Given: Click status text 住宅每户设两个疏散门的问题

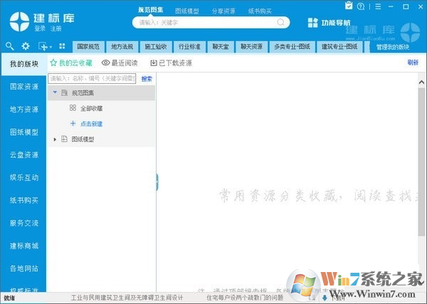Looking at the screenshot, I should [x=245, y=298].
